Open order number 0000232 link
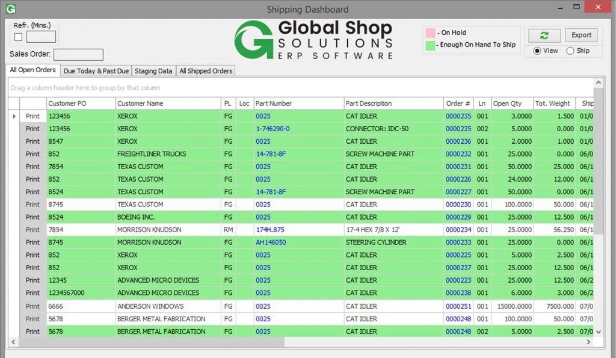 tap(458, 154)
